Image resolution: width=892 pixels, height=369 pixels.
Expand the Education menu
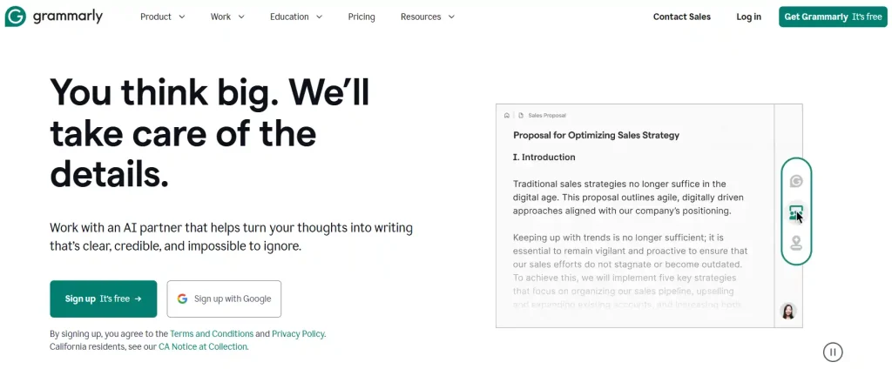[x=296, y=17]
